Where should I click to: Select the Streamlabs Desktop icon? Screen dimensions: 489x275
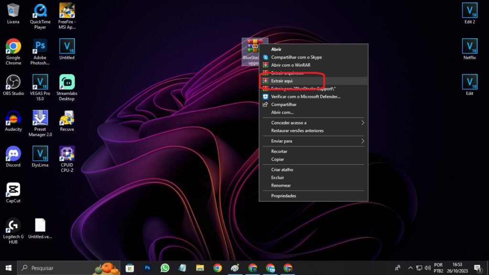click(x=67, y=83)
